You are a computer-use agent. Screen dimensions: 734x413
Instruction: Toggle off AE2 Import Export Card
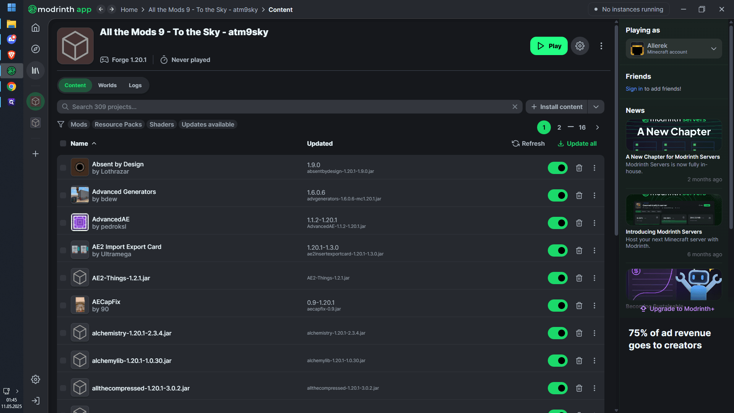(x=558, y=250)
